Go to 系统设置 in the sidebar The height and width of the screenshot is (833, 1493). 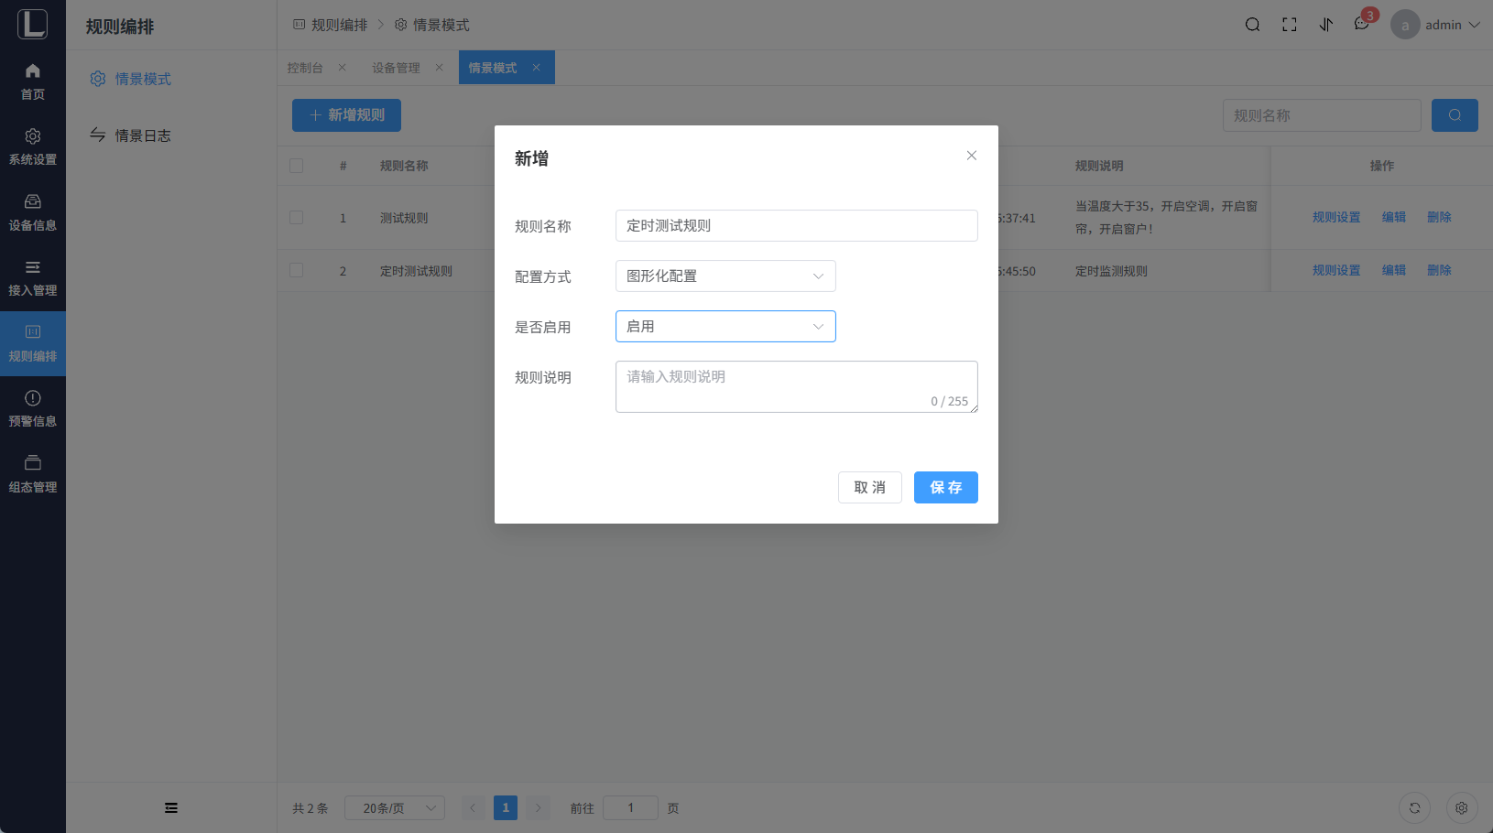coord(33,146)
